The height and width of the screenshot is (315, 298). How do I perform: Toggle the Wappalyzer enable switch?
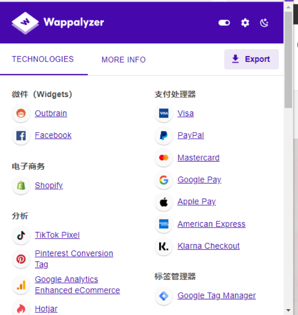click(x=224, y=23)
